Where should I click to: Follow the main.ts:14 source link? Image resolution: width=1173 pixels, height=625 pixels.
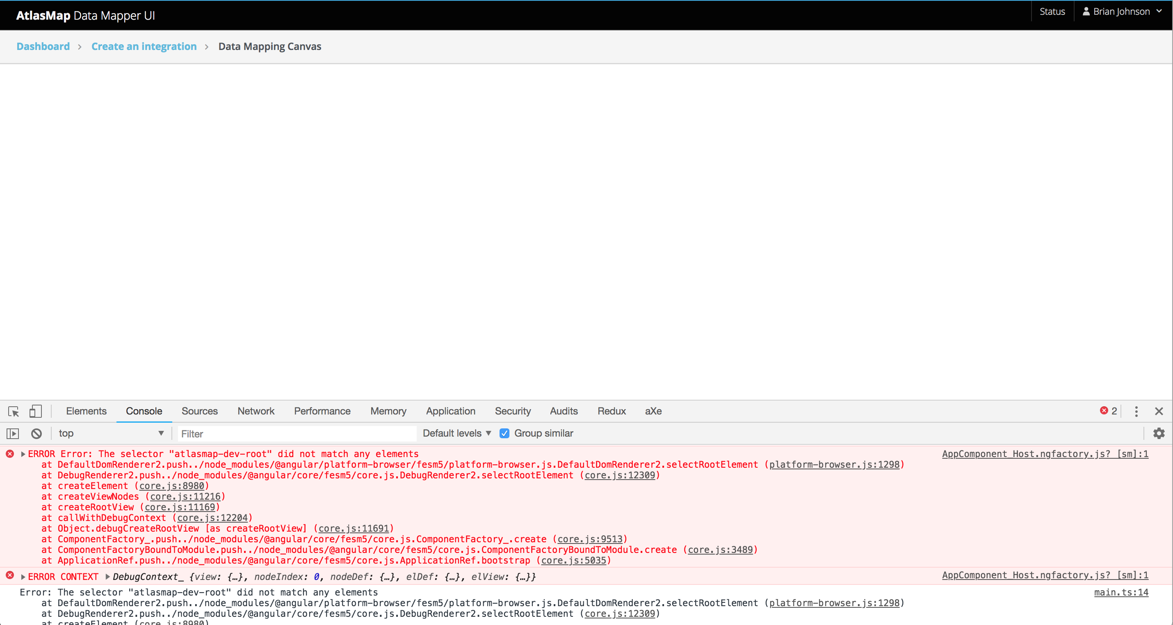(1121, 592)
